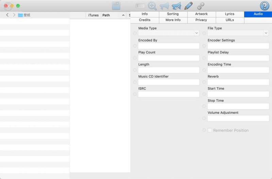Toggle the radio circle beside Reverb

(204, 82)
